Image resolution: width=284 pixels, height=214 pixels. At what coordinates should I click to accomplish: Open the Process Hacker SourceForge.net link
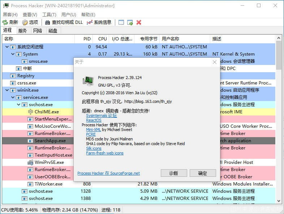pyautogui.click(x=108, y=173)
